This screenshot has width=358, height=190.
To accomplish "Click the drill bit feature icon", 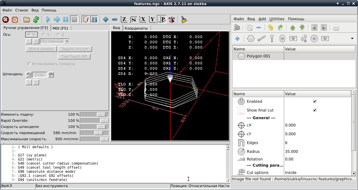I will [272, 38].
